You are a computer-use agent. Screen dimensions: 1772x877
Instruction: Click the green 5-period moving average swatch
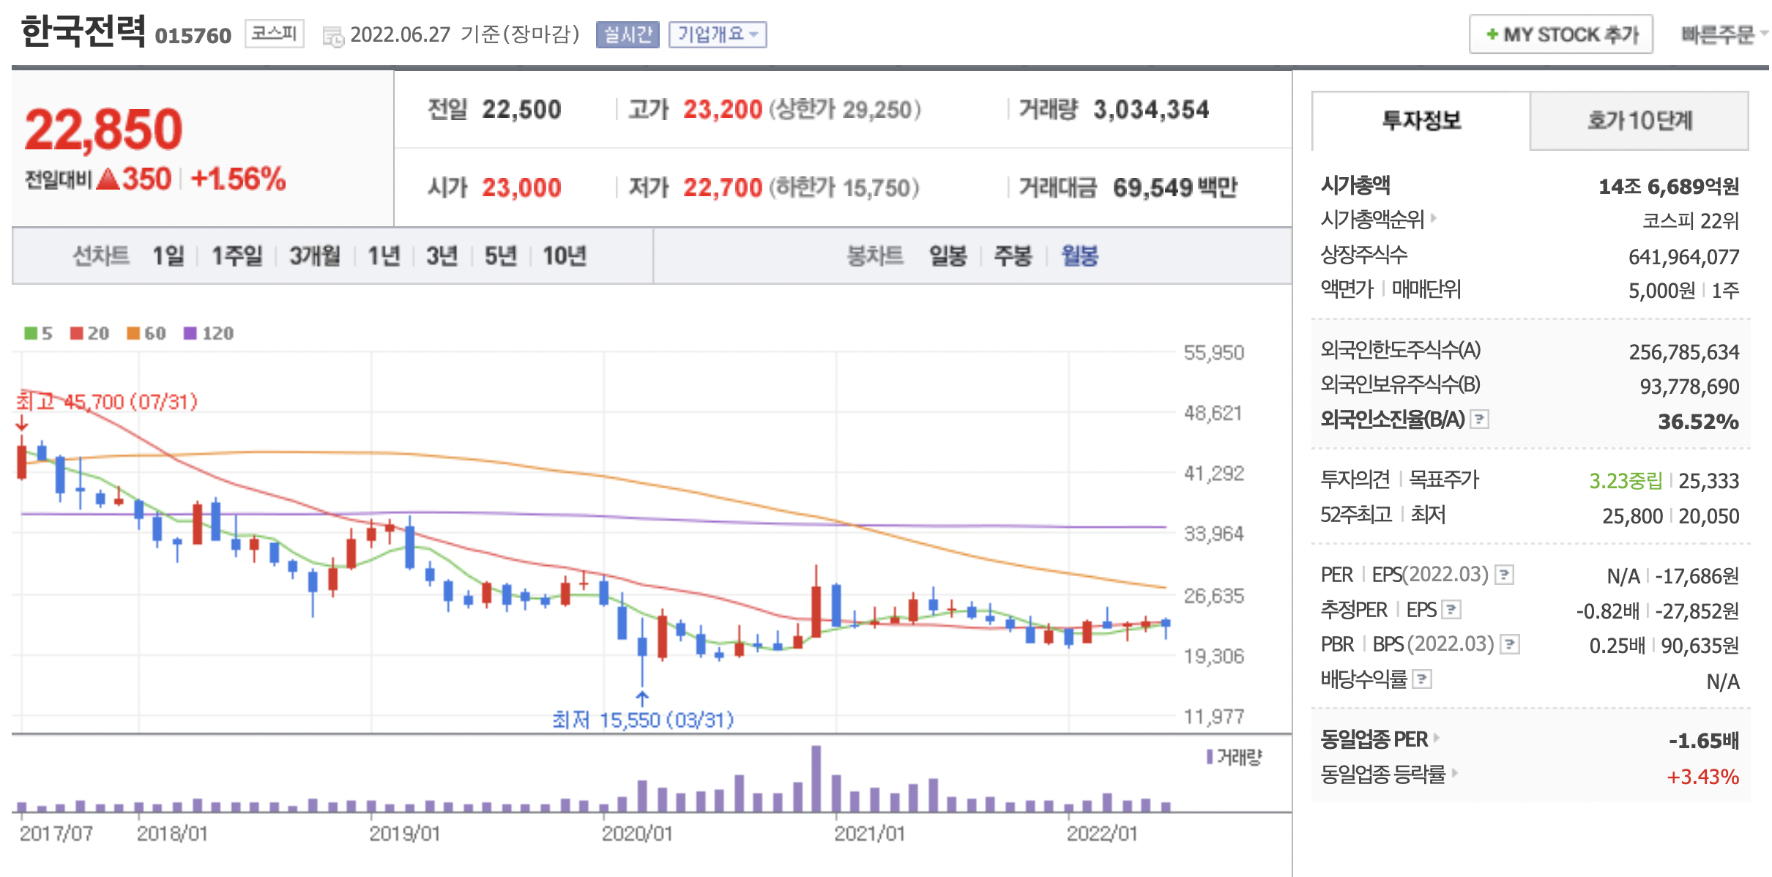(31, 333)
